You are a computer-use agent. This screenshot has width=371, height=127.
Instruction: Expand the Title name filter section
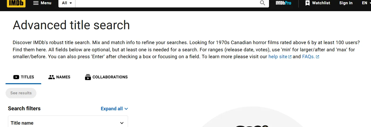click(122, 123)
